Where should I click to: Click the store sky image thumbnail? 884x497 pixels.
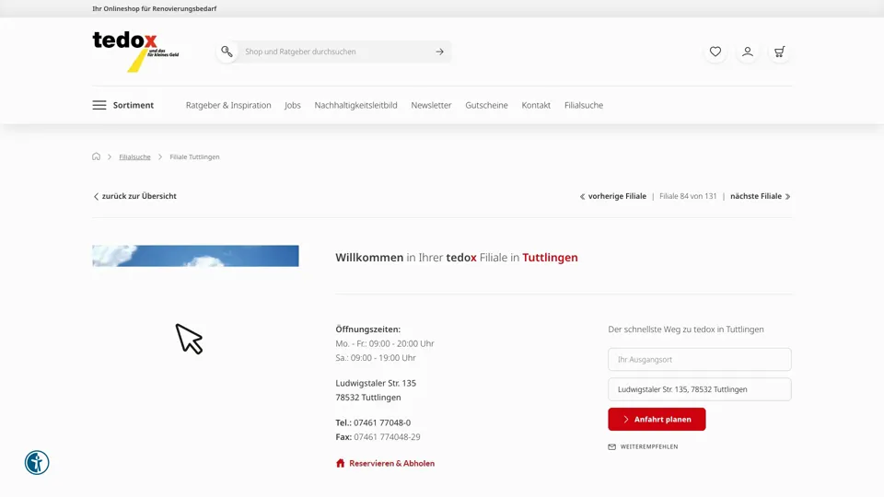(195, 256)
